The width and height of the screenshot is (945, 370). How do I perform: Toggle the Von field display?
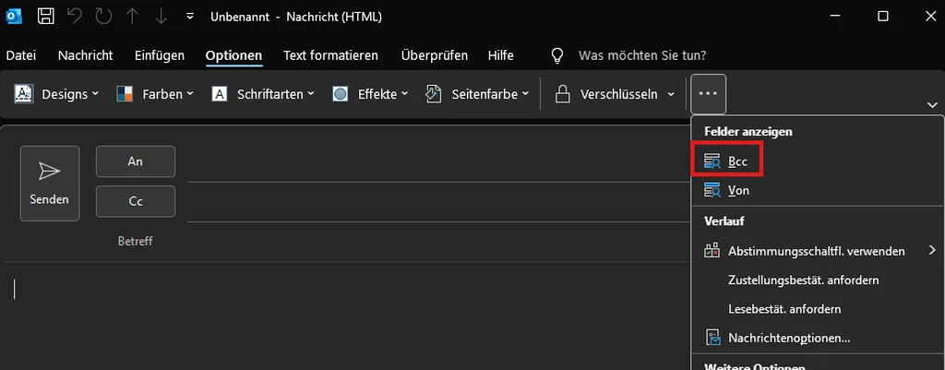[x=737, y=190]
